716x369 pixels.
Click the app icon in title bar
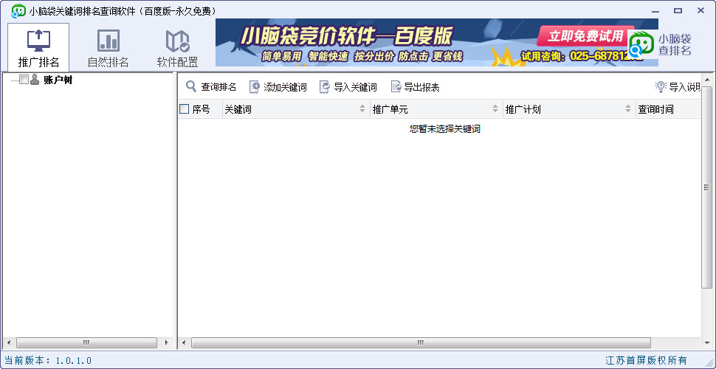pyautogui.click(x=18, y=10)
